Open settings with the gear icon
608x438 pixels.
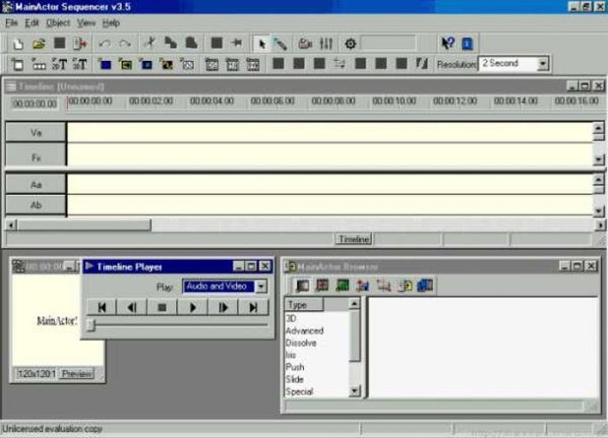pyautogui.click(x=350, y=44)
